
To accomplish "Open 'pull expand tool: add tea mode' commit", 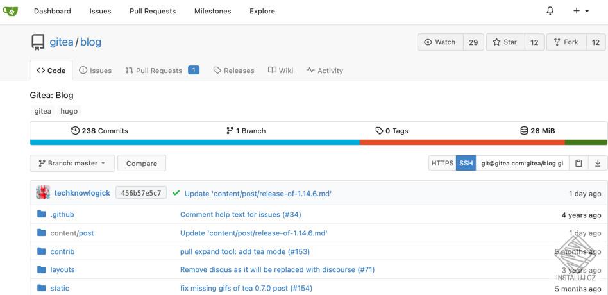I will [x=245, y=251].
